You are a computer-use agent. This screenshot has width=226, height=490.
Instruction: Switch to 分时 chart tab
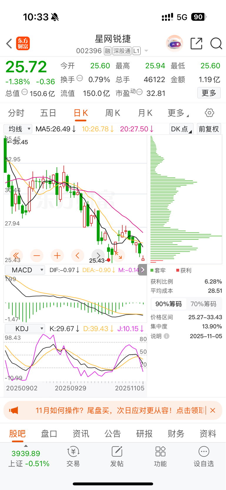coord(16,113)
